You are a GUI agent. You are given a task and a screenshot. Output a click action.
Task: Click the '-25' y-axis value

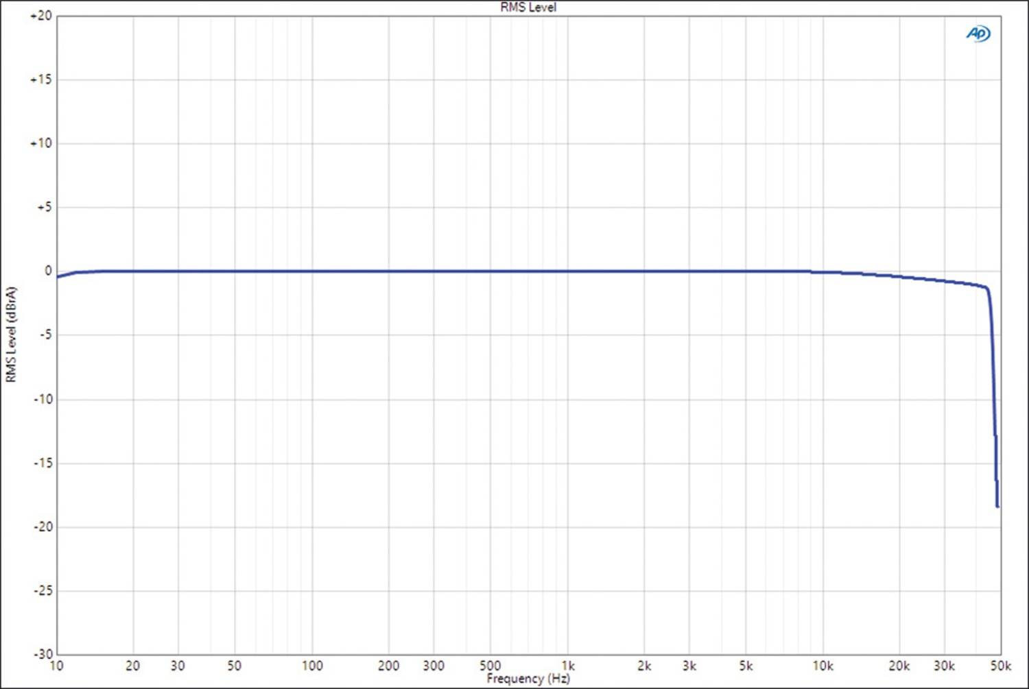click(43, 590)
